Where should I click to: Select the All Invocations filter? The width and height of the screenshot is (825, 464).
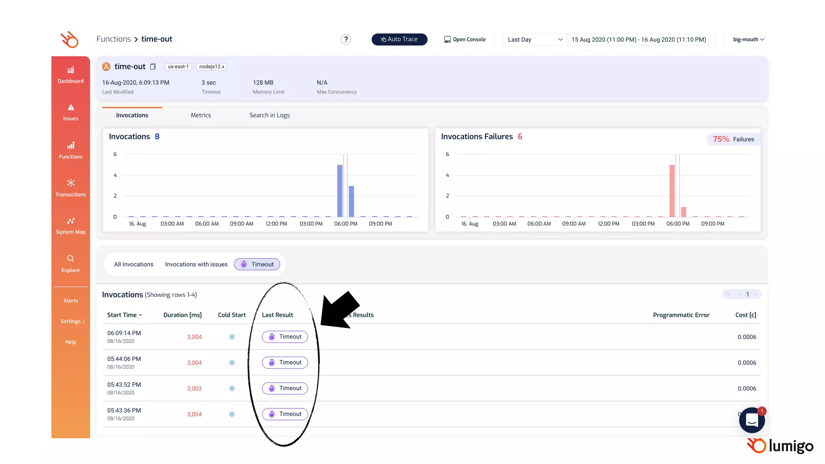click(133, 264)
